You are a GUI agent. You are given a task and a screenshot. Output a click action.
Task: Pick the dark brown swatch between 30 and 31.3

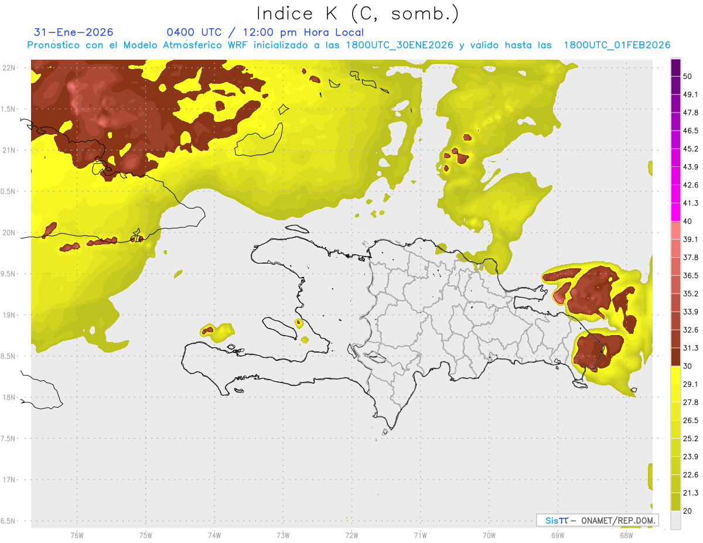click(675, 357)
